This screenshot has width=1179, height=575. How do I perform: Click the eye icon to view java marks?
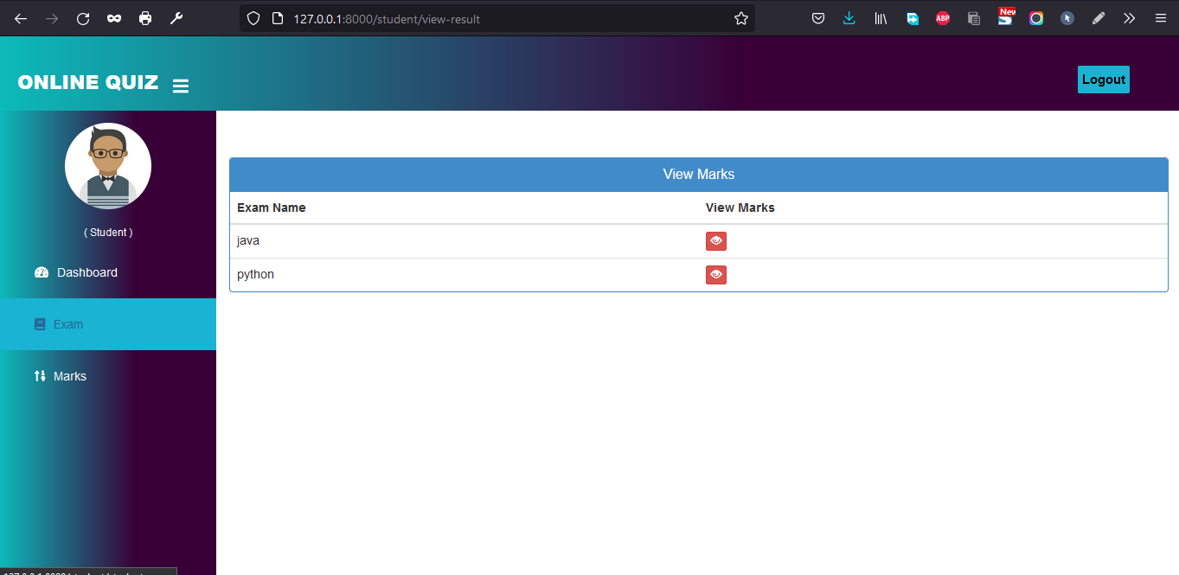click(715, 240)
